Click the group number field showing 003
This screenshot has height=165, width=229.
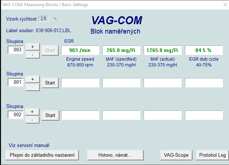tap(16, 50)
